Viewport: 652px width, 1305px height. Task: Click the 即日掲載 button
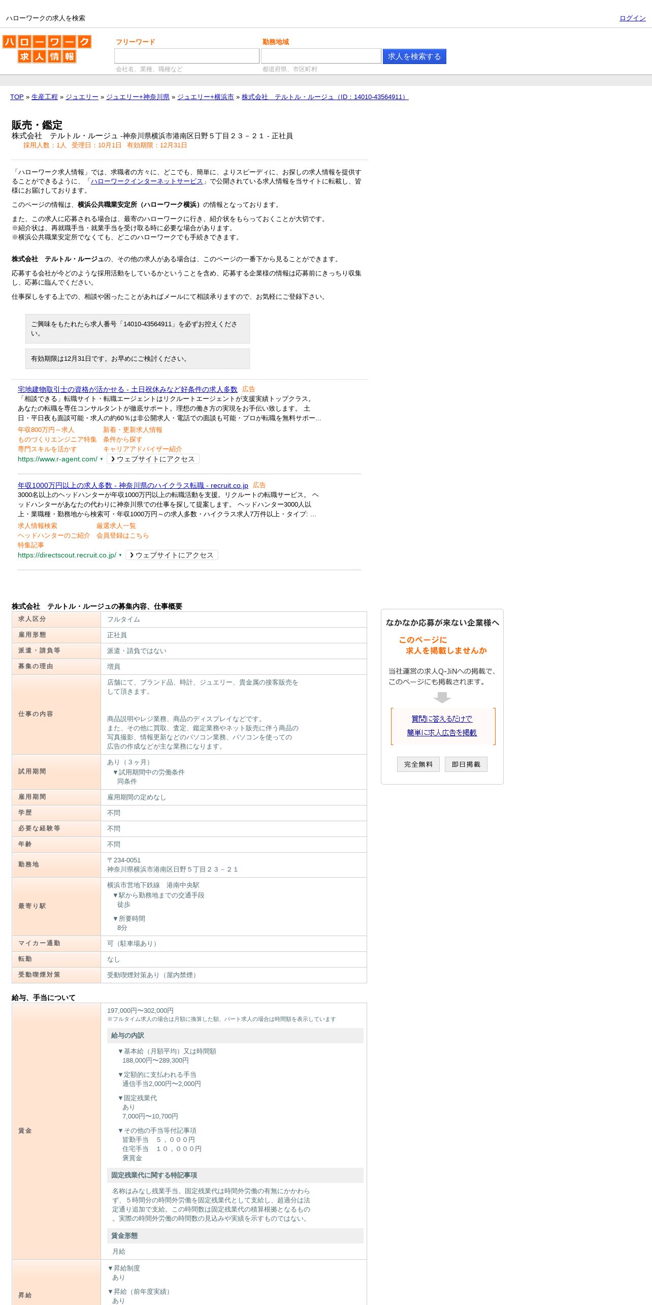[x=466, y=764]
